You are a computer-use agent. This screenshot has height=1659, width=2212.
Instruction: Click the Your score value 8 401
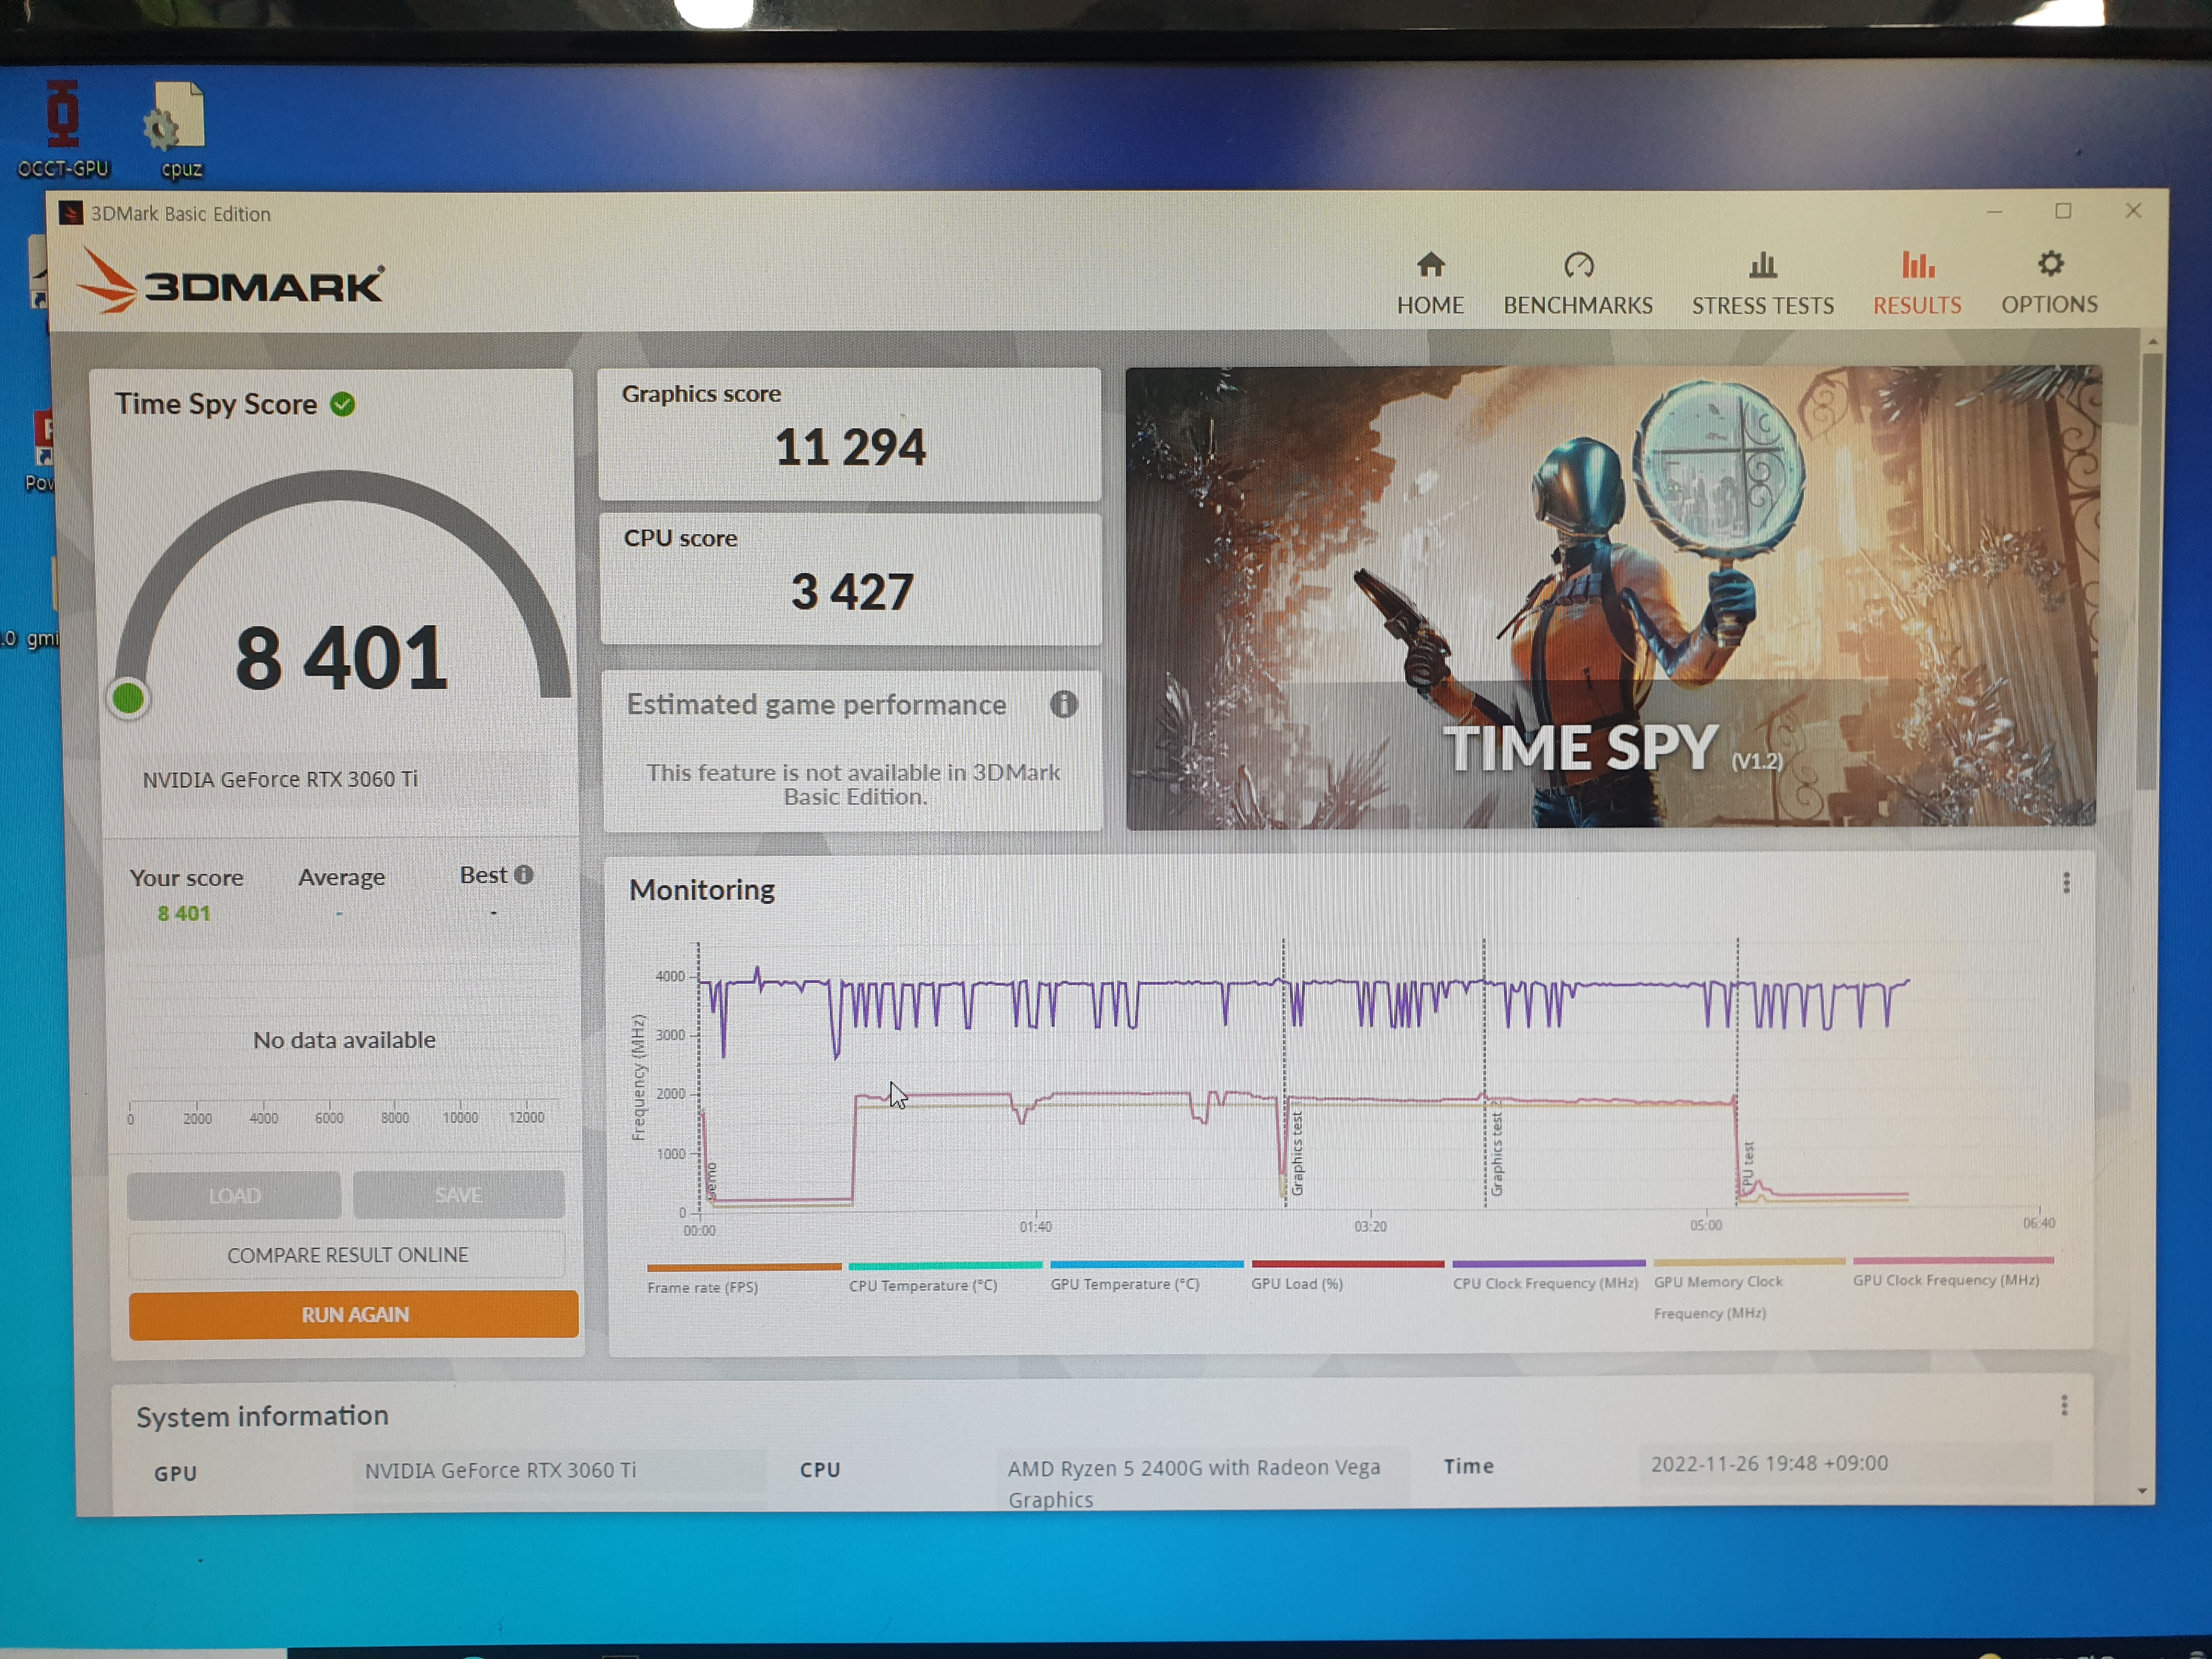pyautogui.click(x=184, y=913)
